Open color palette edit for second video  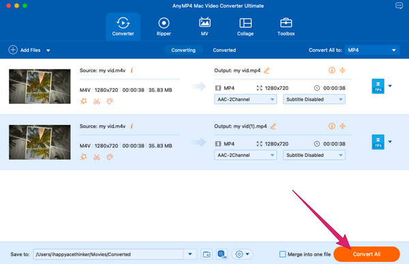[110, 157]
